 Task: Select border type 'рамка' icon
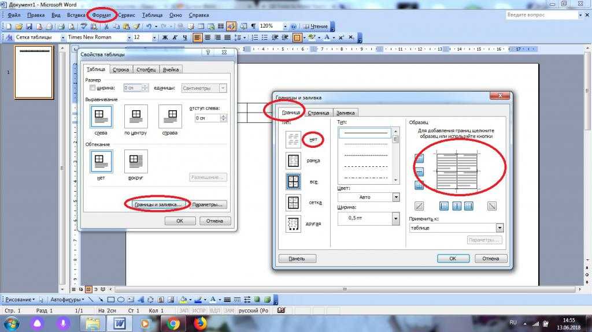[x=293, y=161]
